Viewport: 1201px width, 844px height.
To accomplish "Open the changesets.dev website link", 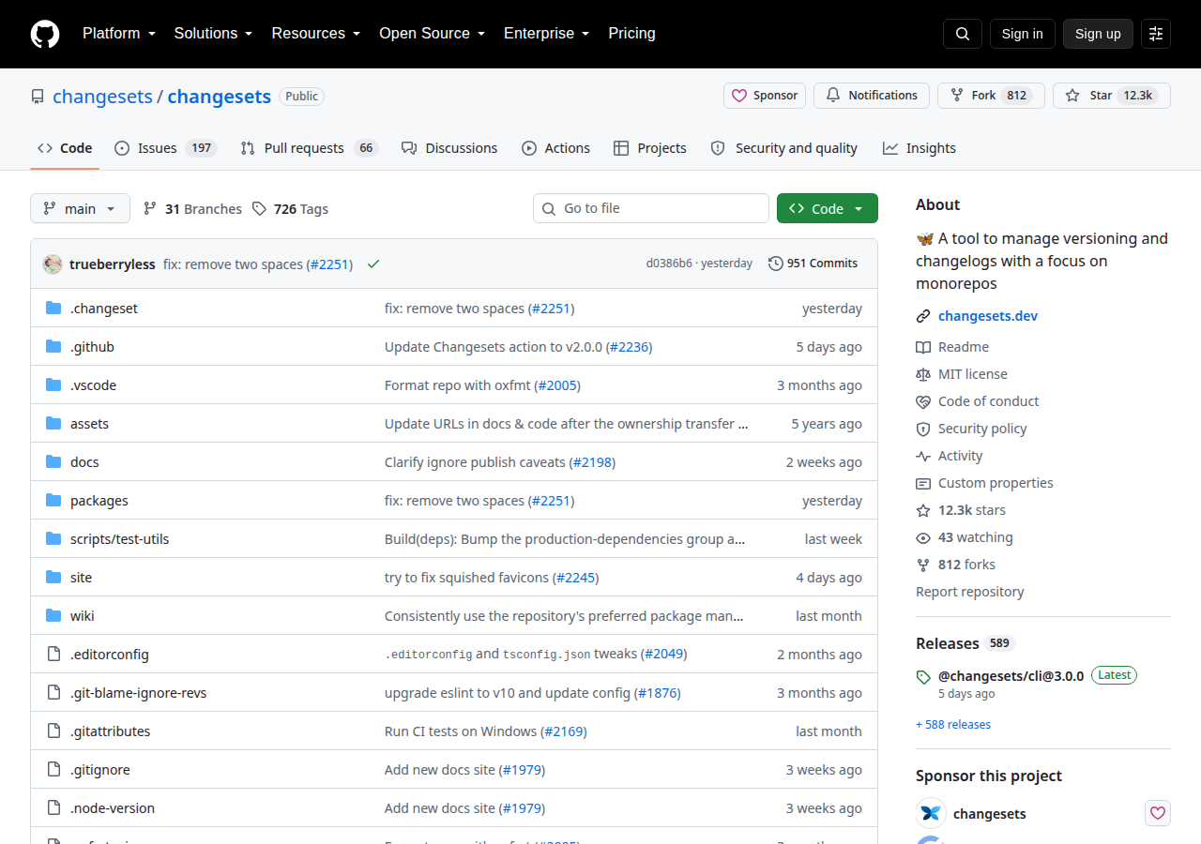I will [x=988, y=316].
